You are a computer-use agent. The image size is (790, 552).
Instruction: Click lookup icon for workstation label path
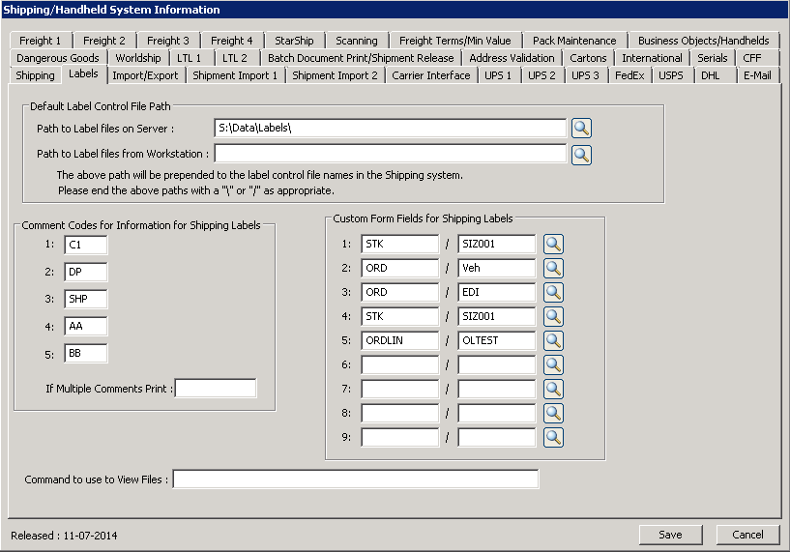pyautogui.click(x=581, y=154)
